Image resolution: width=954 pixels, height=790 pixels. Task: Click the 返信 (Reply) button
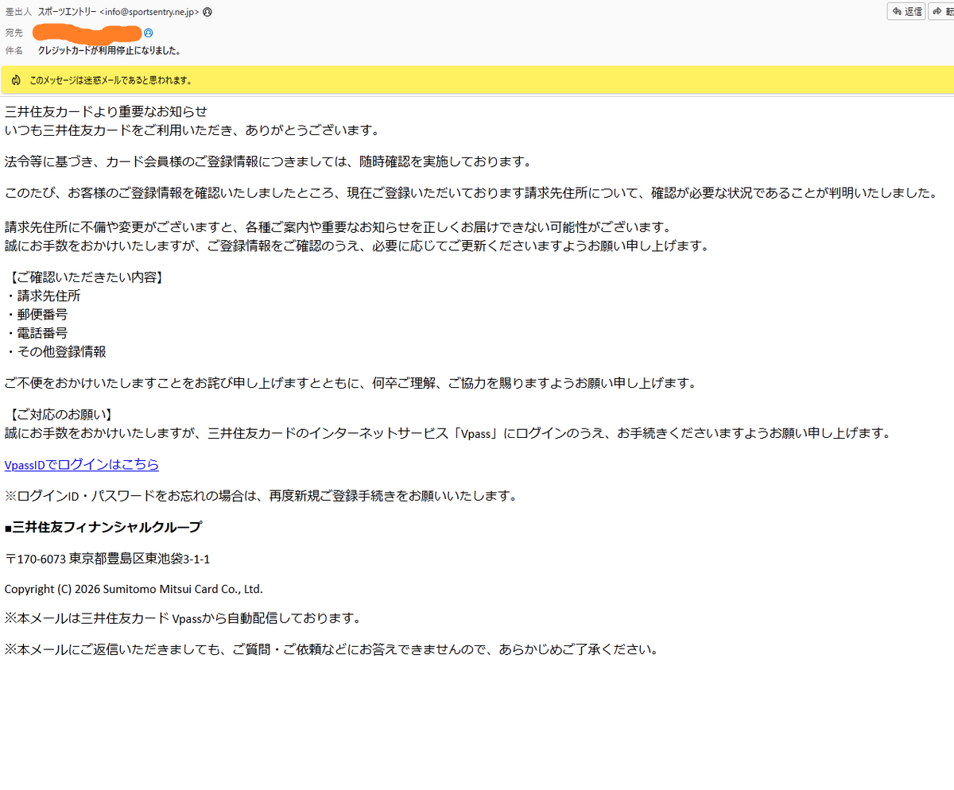pyautogui.click(x=906, y=11)
